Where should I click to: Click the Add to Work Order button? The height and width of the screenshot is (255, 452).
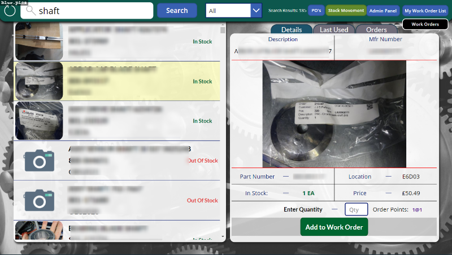coord(334,227)
